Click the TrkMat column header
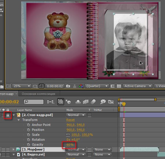165x159 pixels. 98,110
